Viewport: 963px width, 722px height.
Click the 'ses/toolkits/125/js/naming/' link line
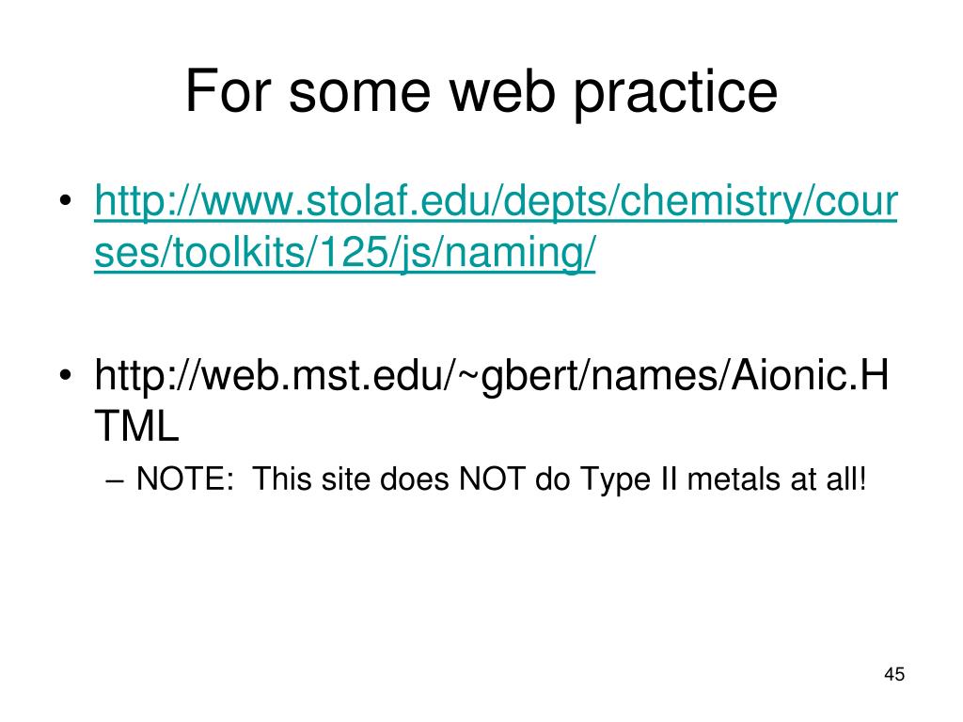point(344,252)
